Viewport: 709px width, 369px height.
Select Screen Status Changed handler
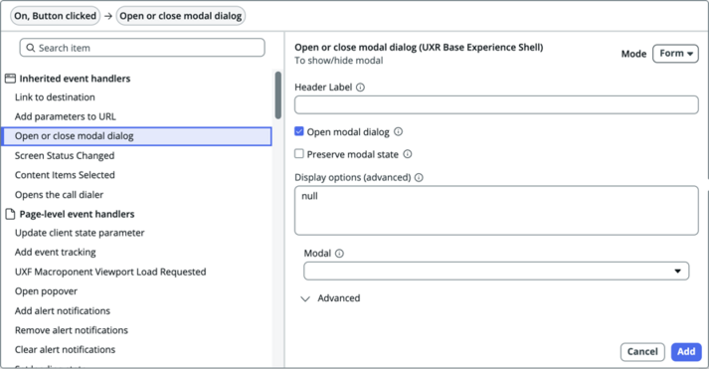pos(65,155)
